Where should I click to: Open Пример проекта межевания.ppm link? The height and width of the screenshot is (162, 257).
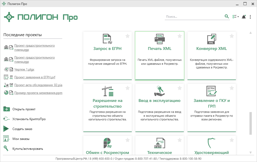(38, 93)
